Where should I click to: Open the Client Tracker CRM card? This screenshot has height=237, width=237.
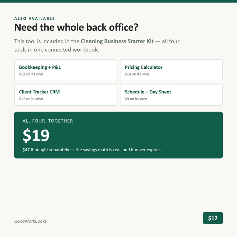pyautogui.click(x=65, y=95)
